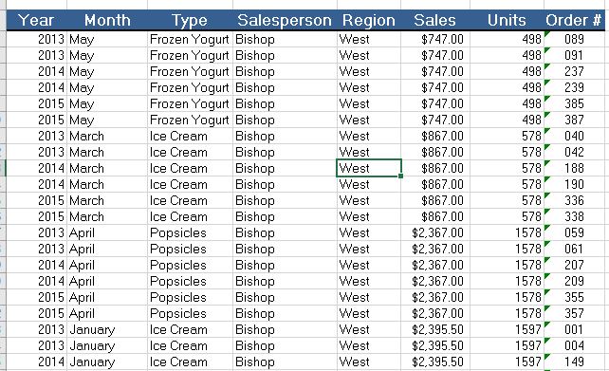The image size is (609, 371).
Task: Select the Sales header cell
Action: pyautogui.click(x=435, y=20)
